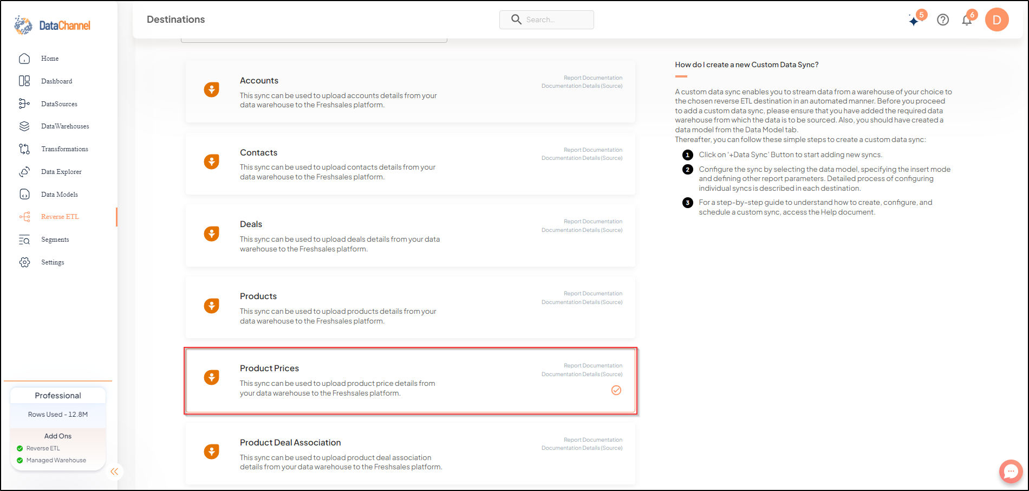The image size is (1029, 491).
Task: Click the DataWarehouses stack icon
Action: click(24, 126)
